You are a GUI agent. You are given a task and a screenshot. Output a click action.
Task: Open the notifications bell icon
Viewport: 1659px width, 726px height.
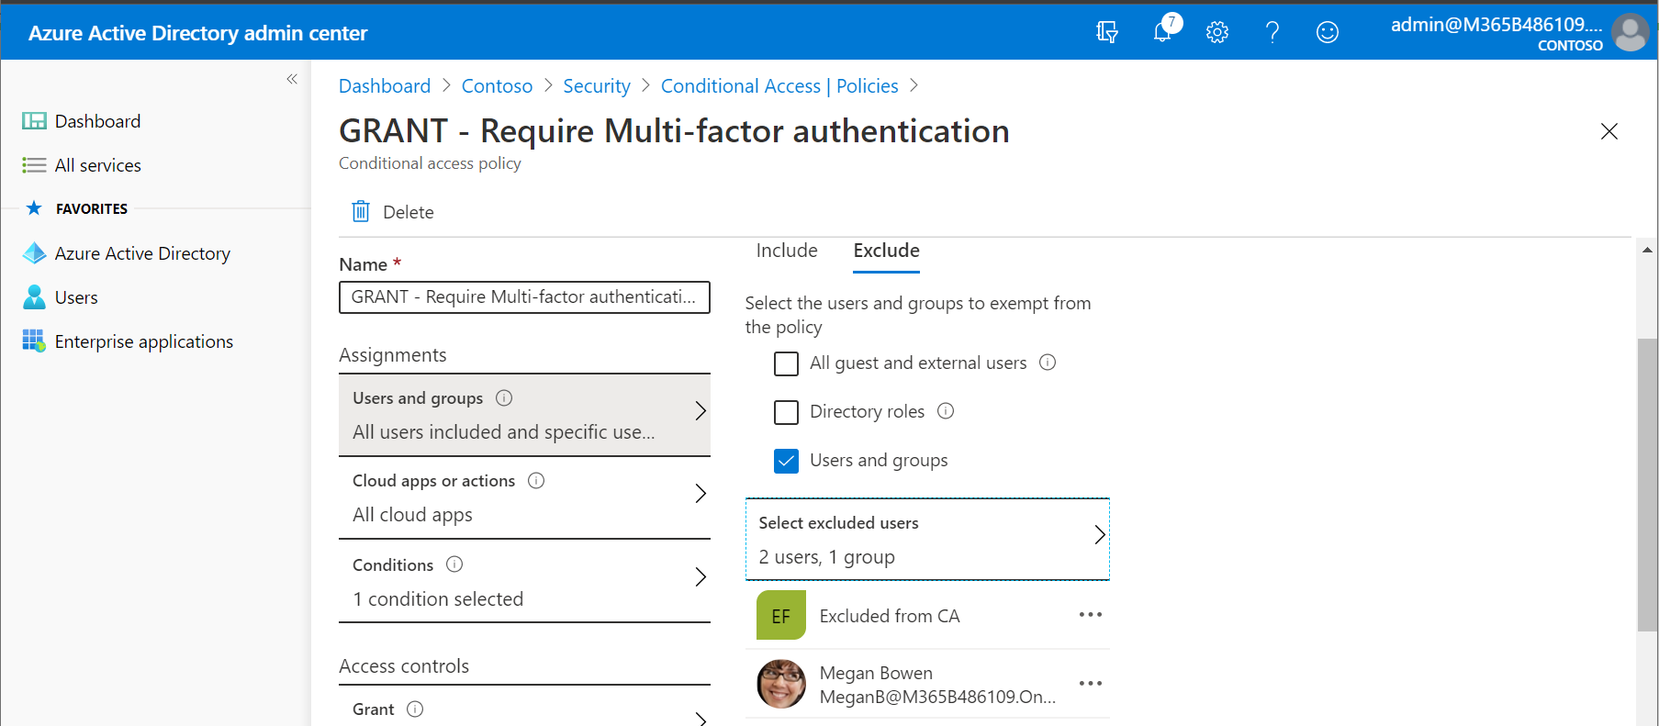tap(1163, 32)
